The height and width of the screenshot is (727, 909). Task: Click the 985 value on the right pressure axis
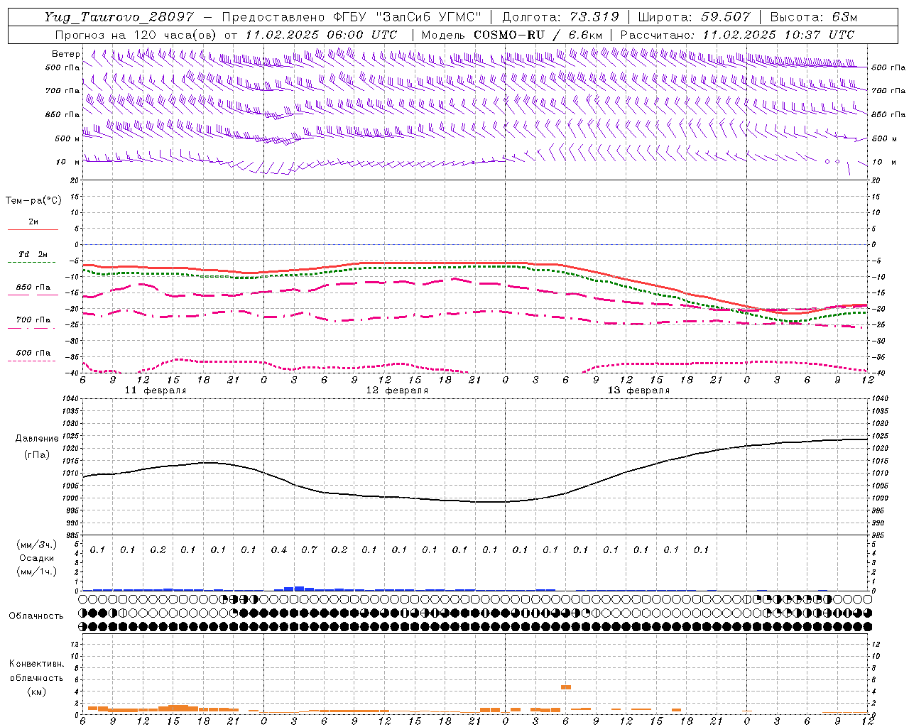tap(878, 535)
